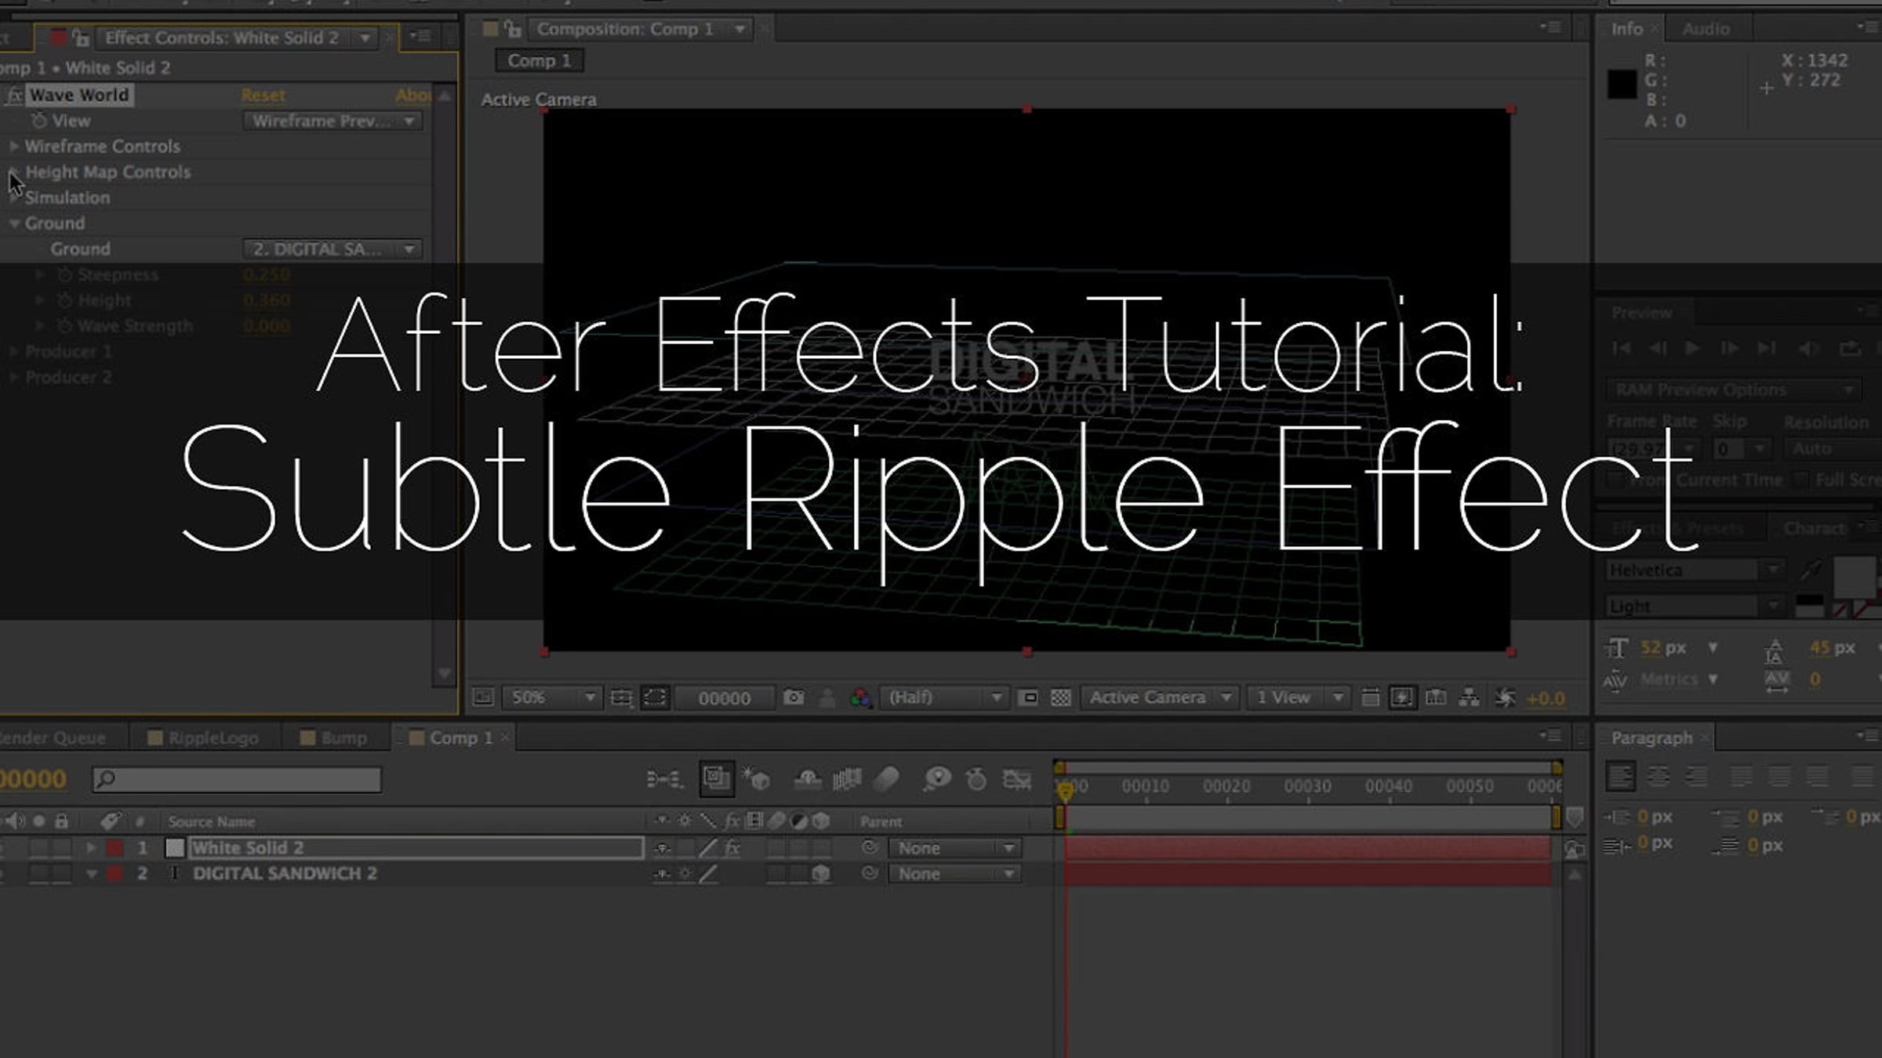Click the Comp 1 breadcrumb button

point(539,61)
